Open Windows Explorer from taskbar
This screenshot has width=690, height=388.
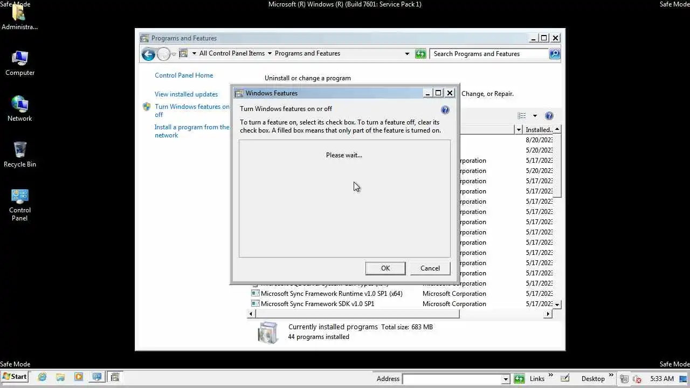click(60, 377)
